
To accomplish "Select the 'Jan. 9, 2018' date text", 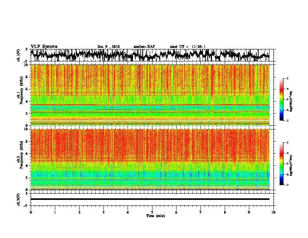I will tap(108, 47).
